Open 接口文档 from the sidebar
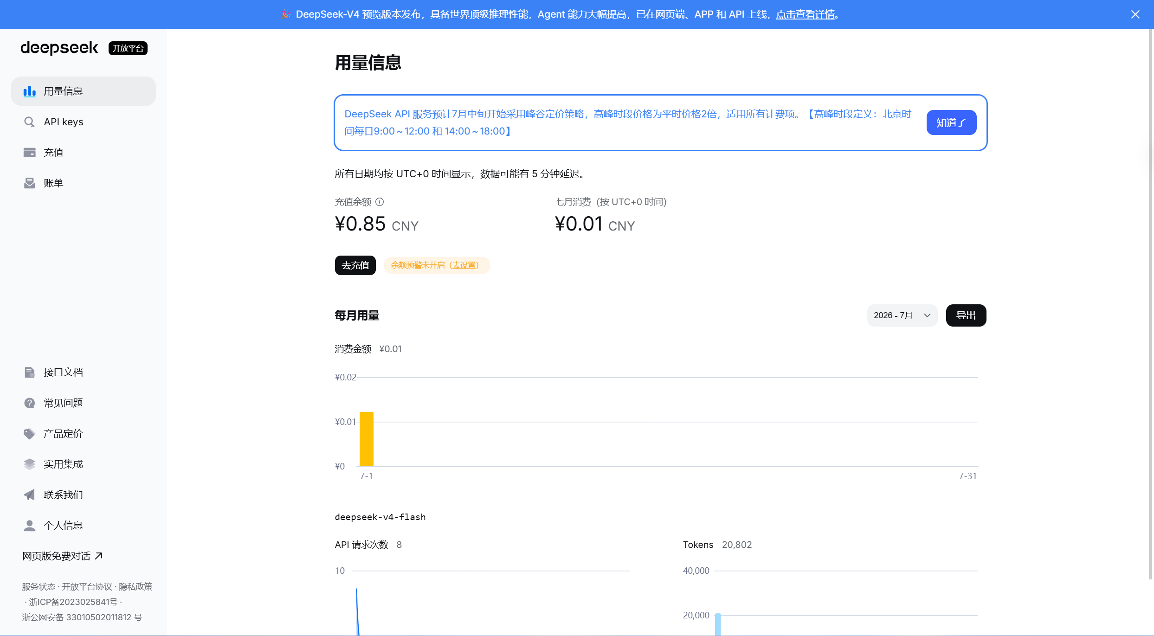 tap(84, 373)
